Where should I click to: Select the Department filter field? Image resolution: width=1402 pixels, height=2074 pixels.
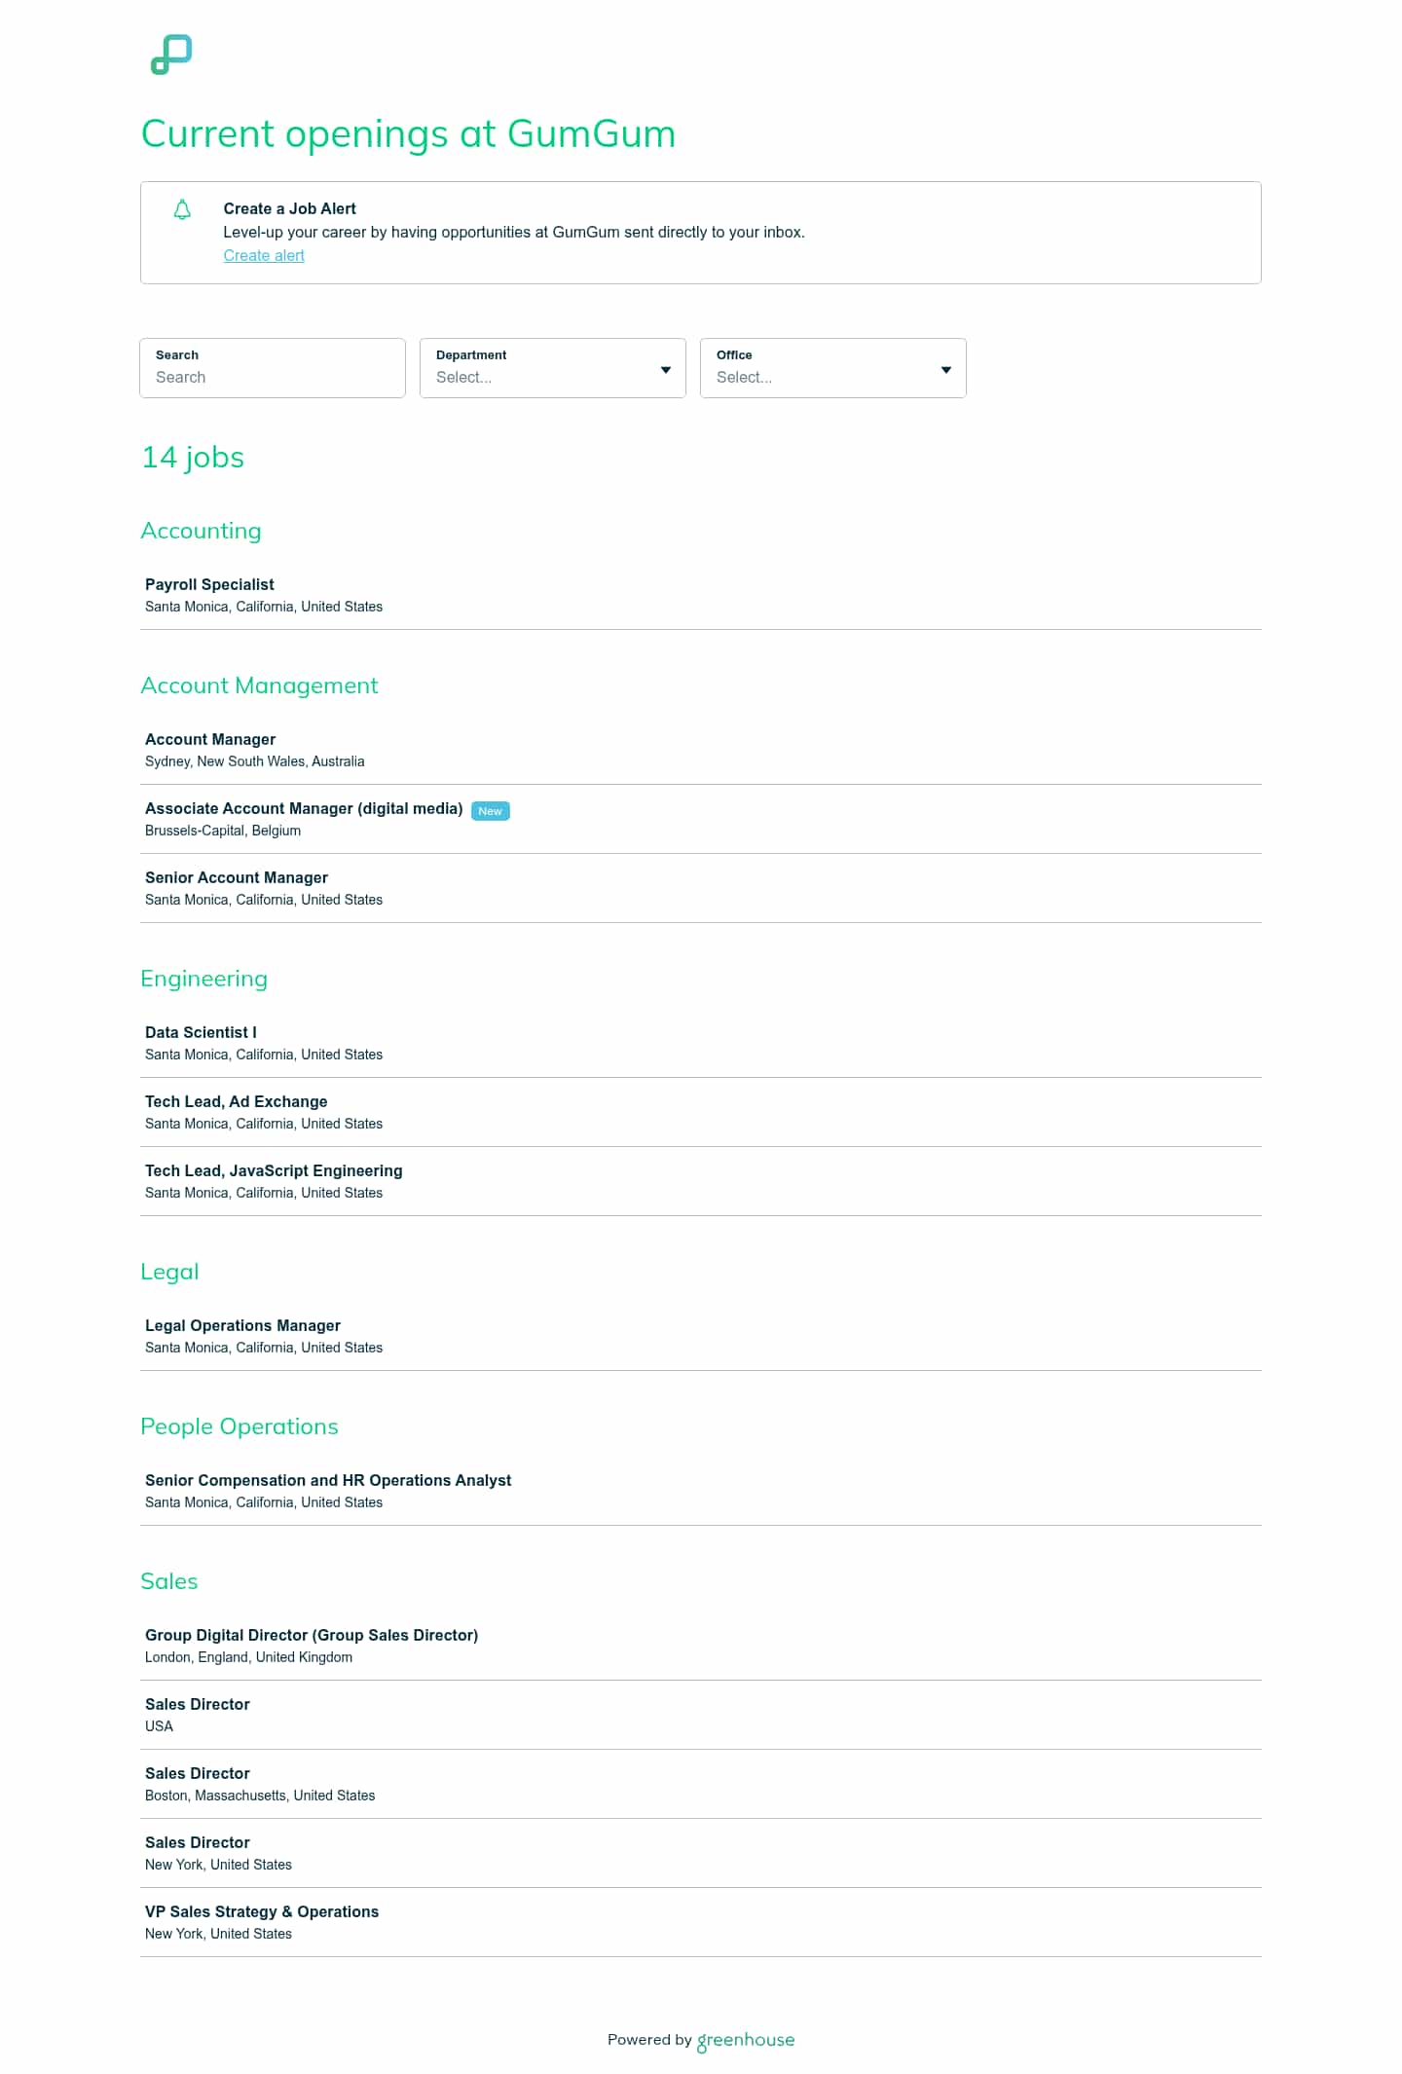coord(553,368)
